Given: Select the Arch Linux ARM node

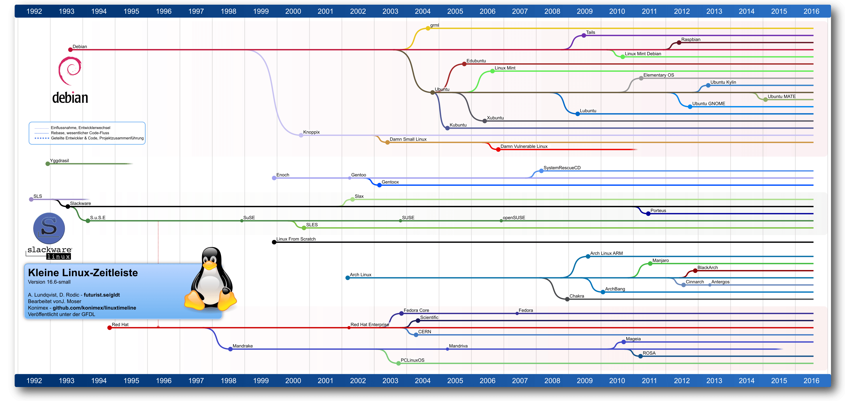Looking at the screenshot, I should pos(588,257).
